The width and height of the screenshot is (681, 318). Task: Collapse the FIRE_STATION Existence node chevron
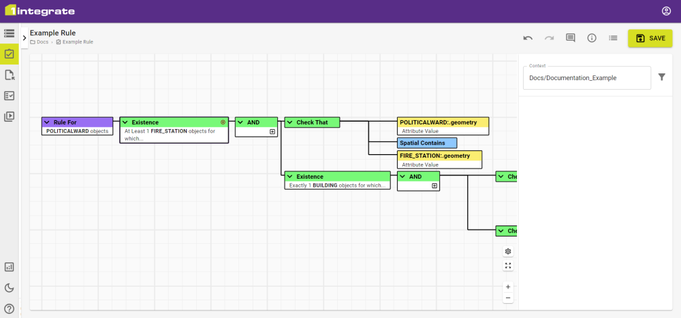tap(125, 122)
